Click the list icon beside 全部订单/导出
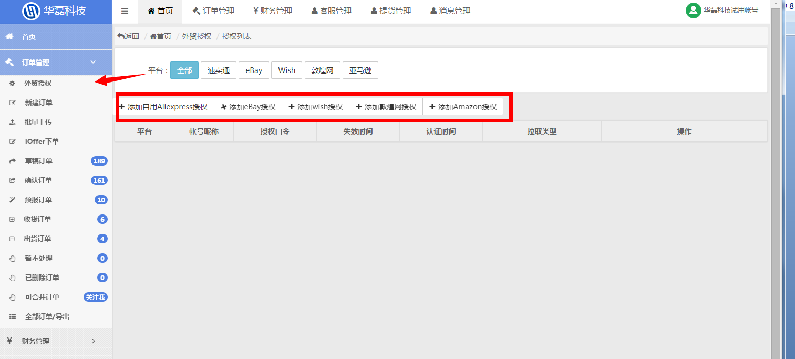795x359 pixels. point(12,316)
